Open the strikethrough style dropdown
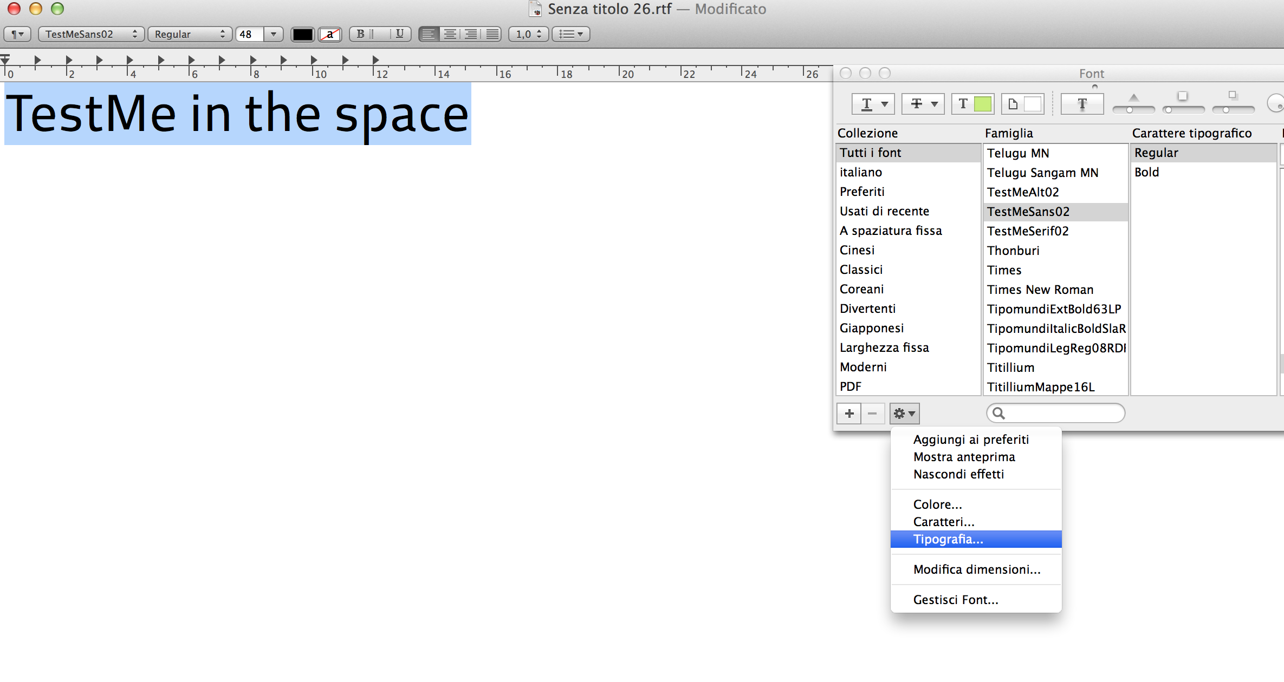 point(923,104)
